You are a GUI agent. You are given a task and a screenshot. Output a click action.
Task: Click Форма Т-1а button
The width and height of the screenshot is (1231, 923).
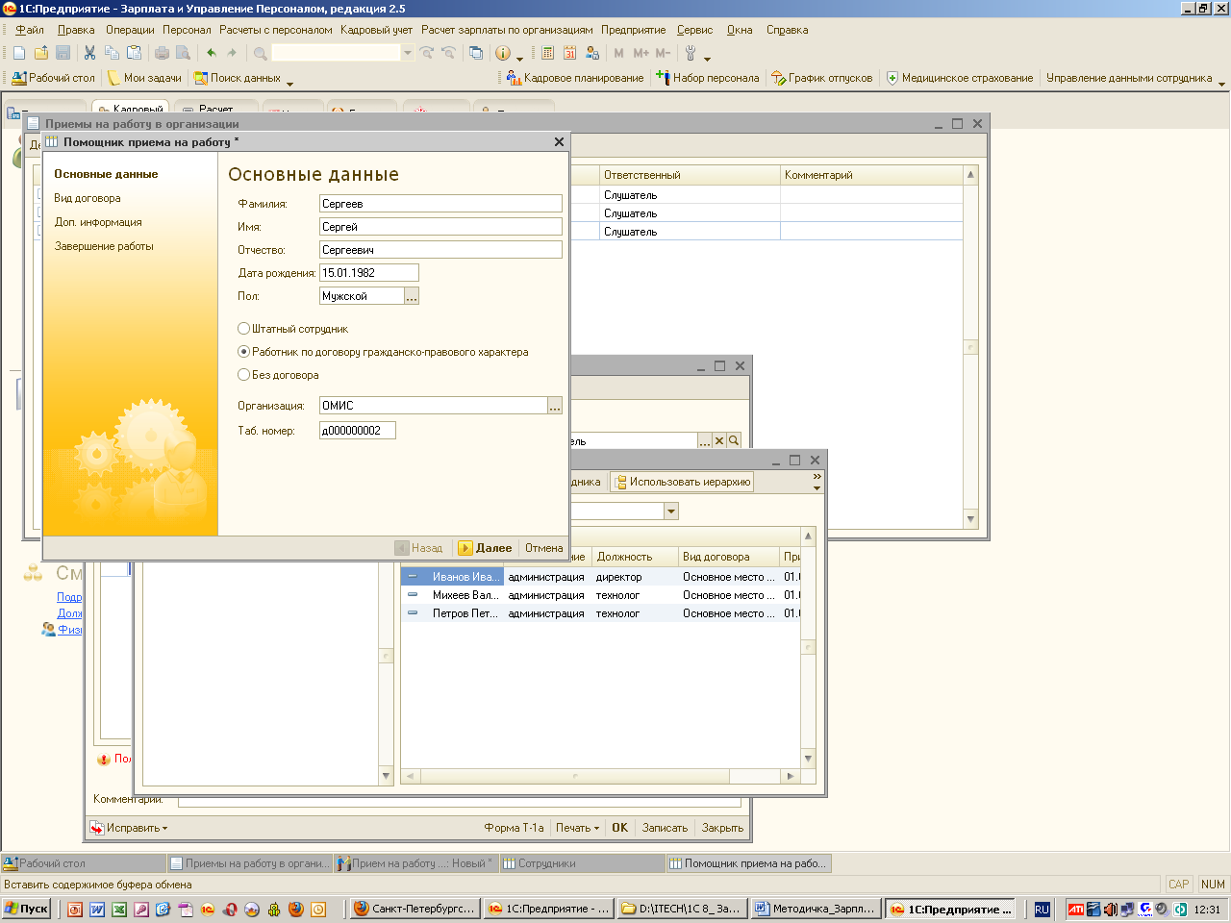(514, 828)
